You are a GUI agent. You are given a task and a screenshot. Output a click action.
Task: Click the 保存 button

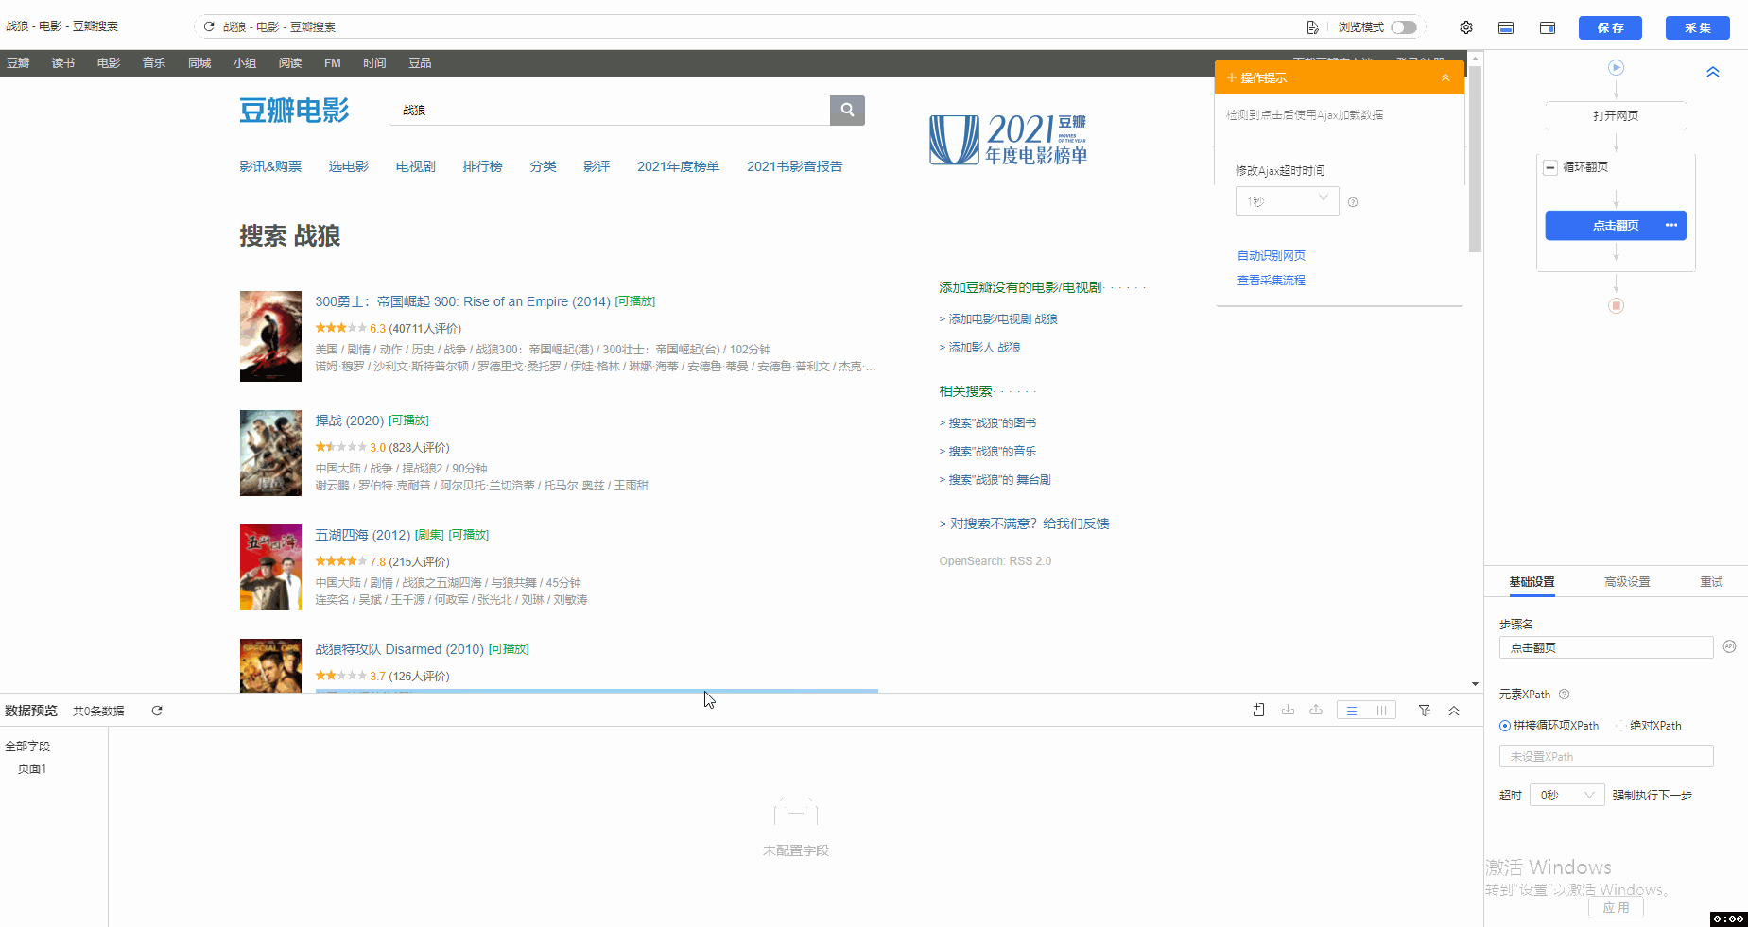coord(1610,27)
